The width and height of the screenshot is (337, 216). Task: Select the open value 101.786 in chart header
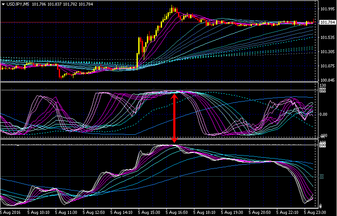tap(39, 4)
